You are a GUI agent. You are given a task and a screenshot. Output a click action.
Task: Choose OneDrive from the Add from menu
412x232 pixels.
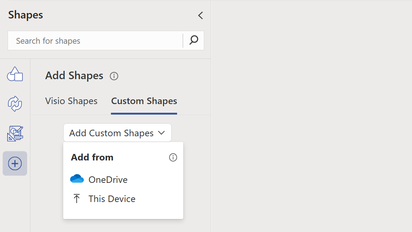108,179
